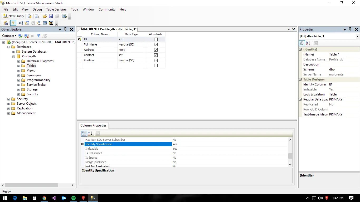This screenshot has height=202, width=360.
Task: Select Alphabetical sort in Column Properties
Action: [90, 134]
